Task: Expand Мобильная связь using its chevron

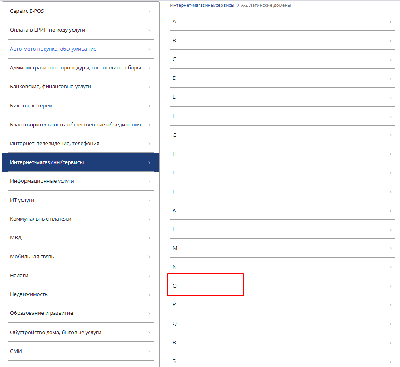Action: pyautogui.click(x=149, y=257)
